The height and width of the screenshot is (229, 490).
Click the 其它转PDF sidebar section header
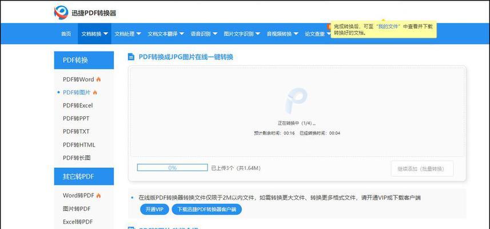click(83, 176)
